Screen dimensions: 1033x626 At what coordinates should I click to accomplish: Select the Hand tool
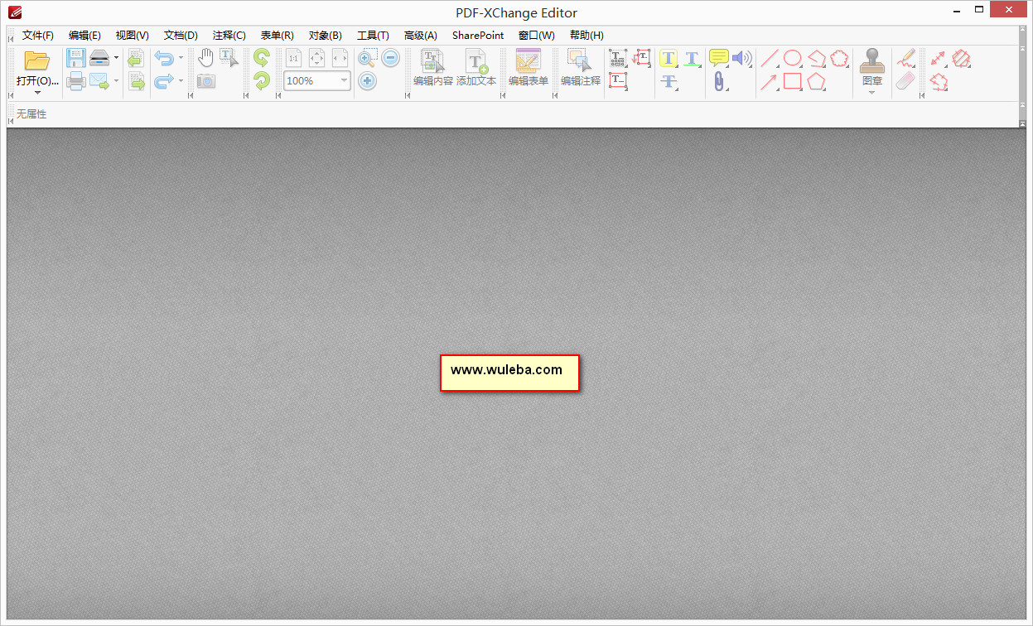tap(205, 58)
